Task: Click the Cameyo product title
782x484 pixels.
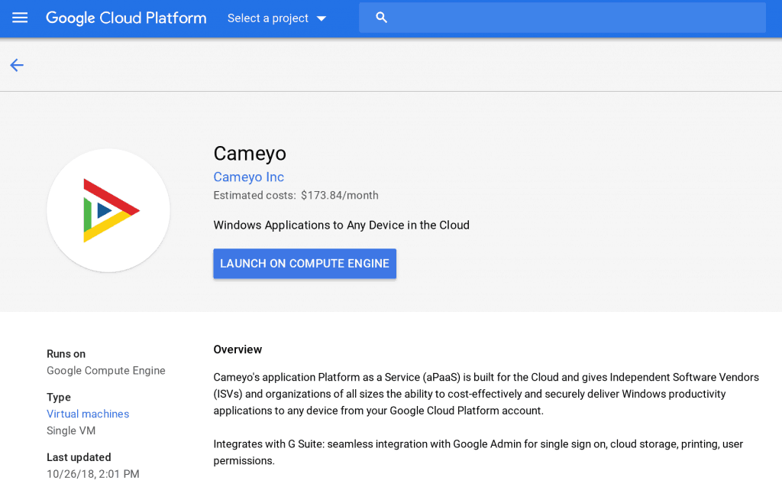Action: point(250,154)
